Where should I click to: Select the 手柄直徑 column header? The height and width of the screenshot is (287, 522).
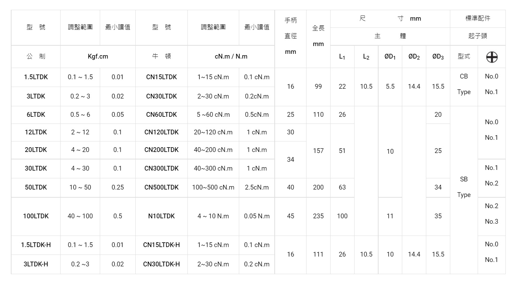pos(290,36)
